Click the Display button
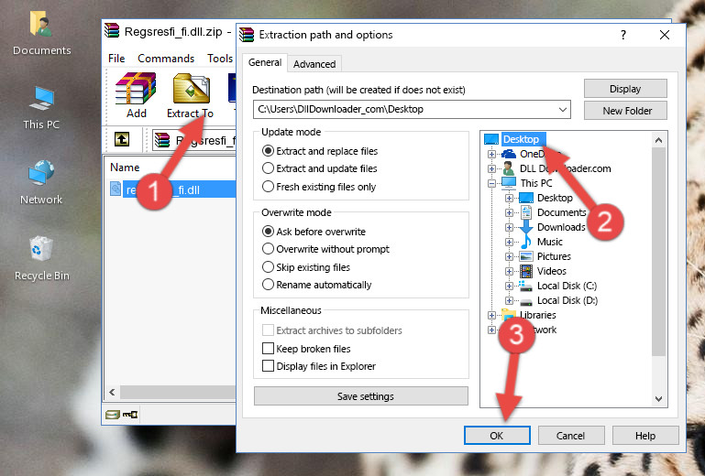The height and width of the screenshot is (476, 705). (x=625, y=89)
